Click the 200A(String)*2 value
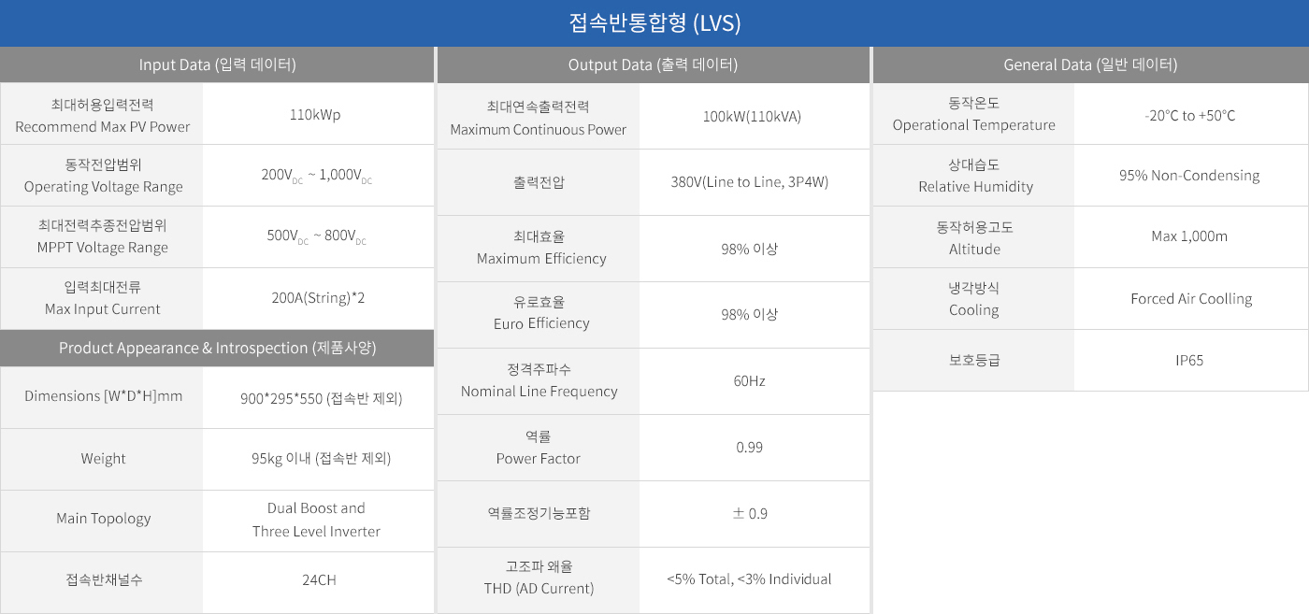 316,298
